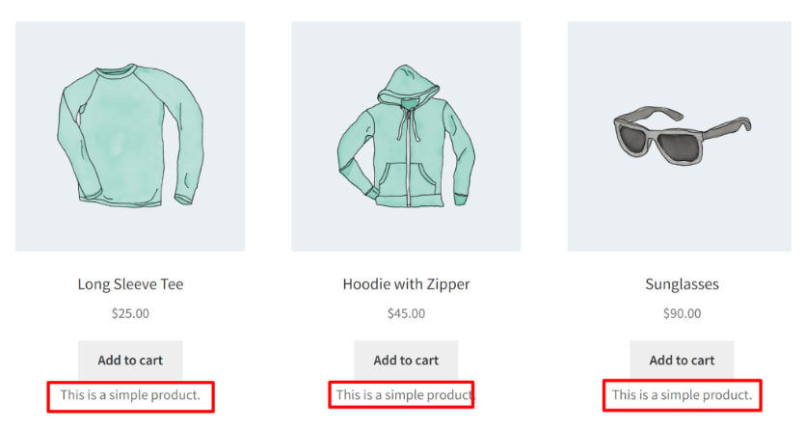
Task: Click the front pocket of the hoodie
Action: [x=407, y=180]
